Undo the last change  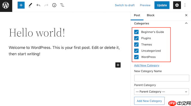coord(38,5)
